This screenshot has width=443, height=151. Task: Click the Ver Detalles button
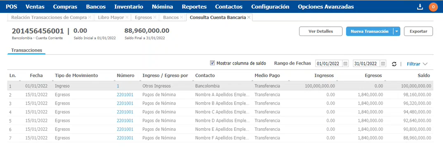coord(321,31)
